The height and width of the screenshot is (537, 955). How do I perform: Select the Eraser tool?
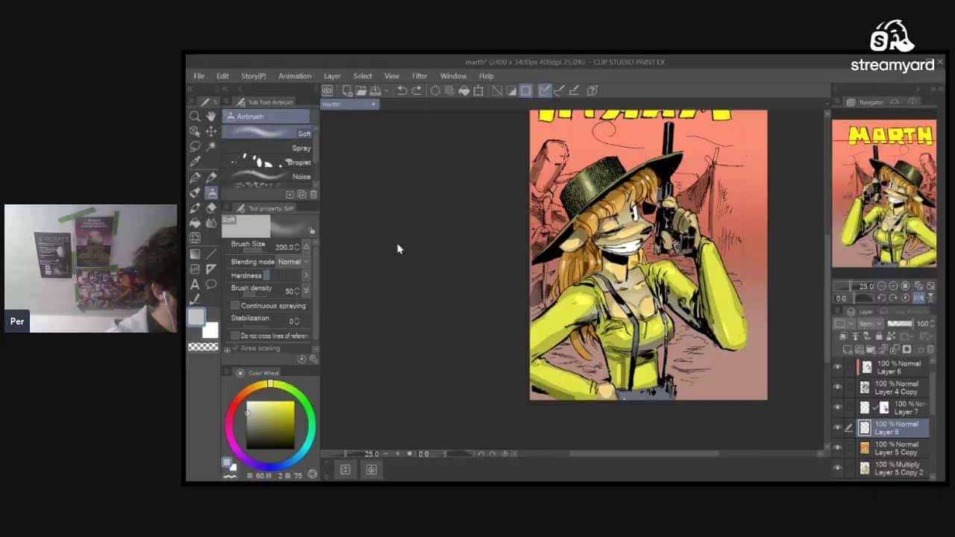(x=211, y=208)
